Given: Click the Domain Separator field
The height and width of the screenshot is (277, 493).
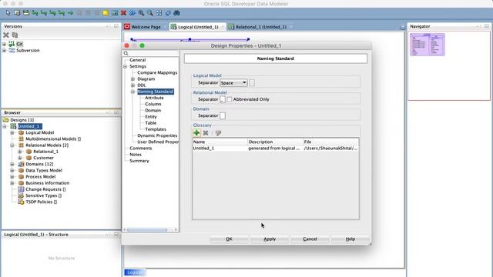Looking at the screenshot, I should tap(223, 115).
